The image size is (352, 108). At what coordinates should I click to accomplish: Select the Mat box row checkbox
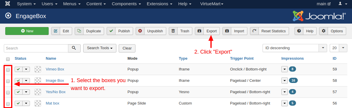coord(8,104)
